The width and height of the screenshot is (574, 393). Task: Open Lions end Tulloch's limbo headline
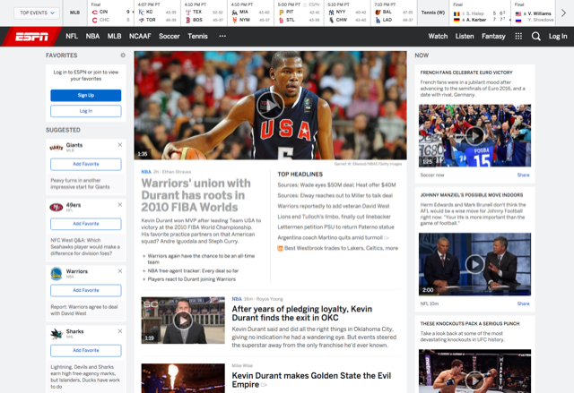coord(334,217)
